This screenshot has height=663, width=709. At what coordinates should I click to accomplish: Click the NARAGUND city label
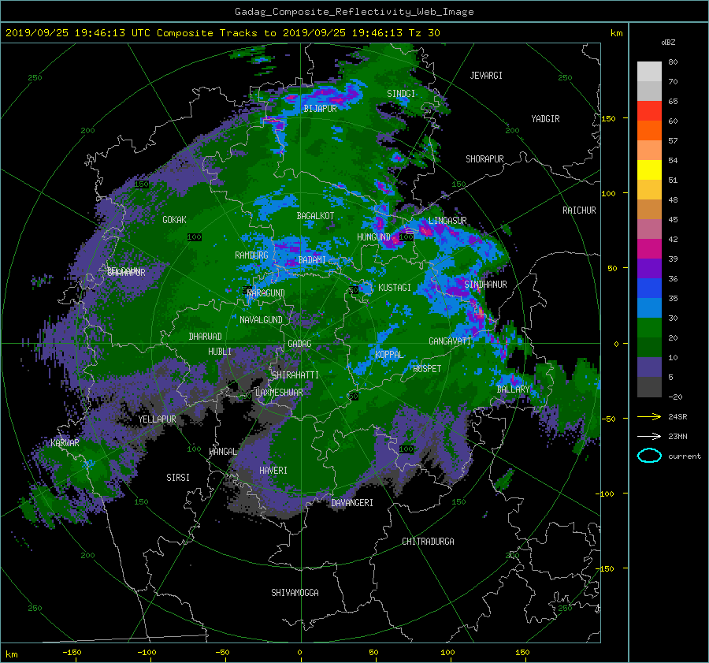click(x=266, y=293)
